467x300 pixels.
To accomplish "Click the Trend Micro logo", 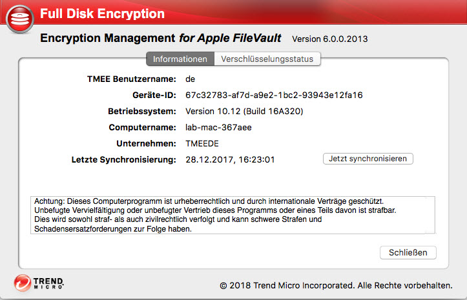I will point(40,283).
